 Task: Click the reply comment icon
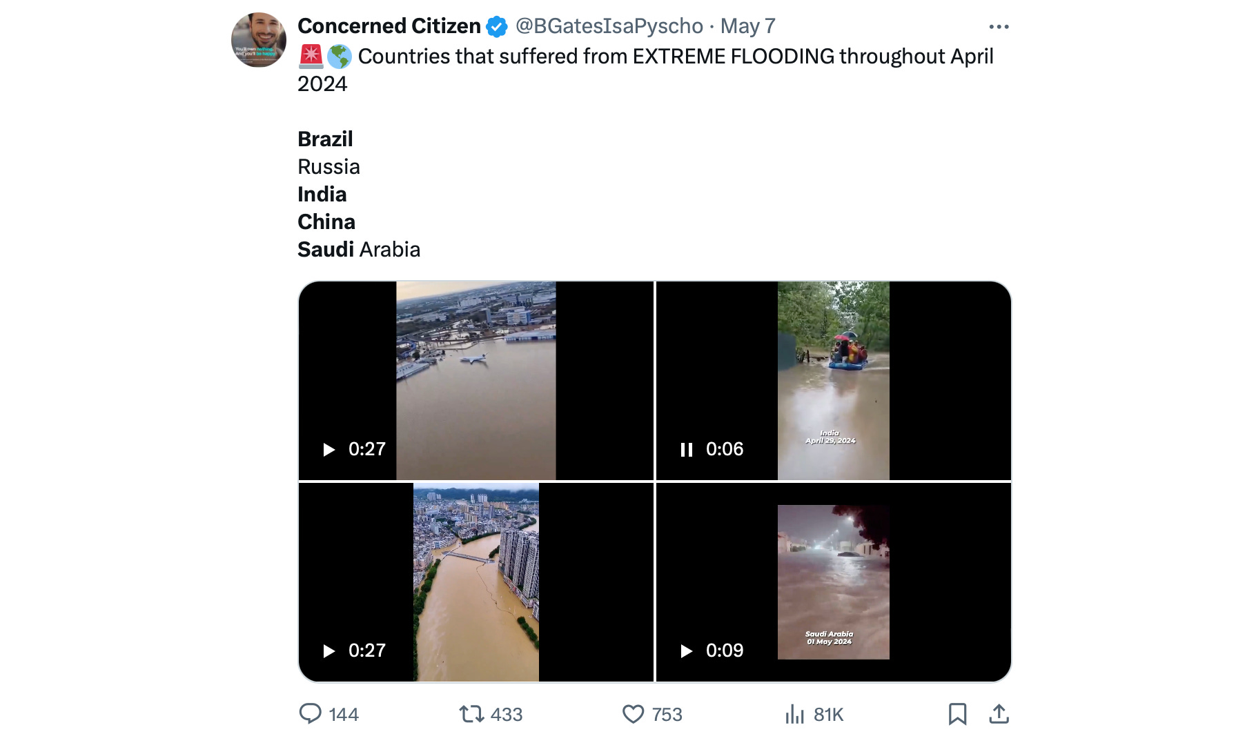pyautogui.click(x=311, y=713)
